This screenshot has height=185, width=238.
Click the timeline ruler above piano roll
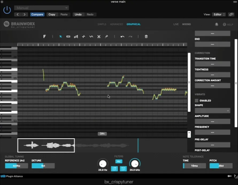coord(102,45)
